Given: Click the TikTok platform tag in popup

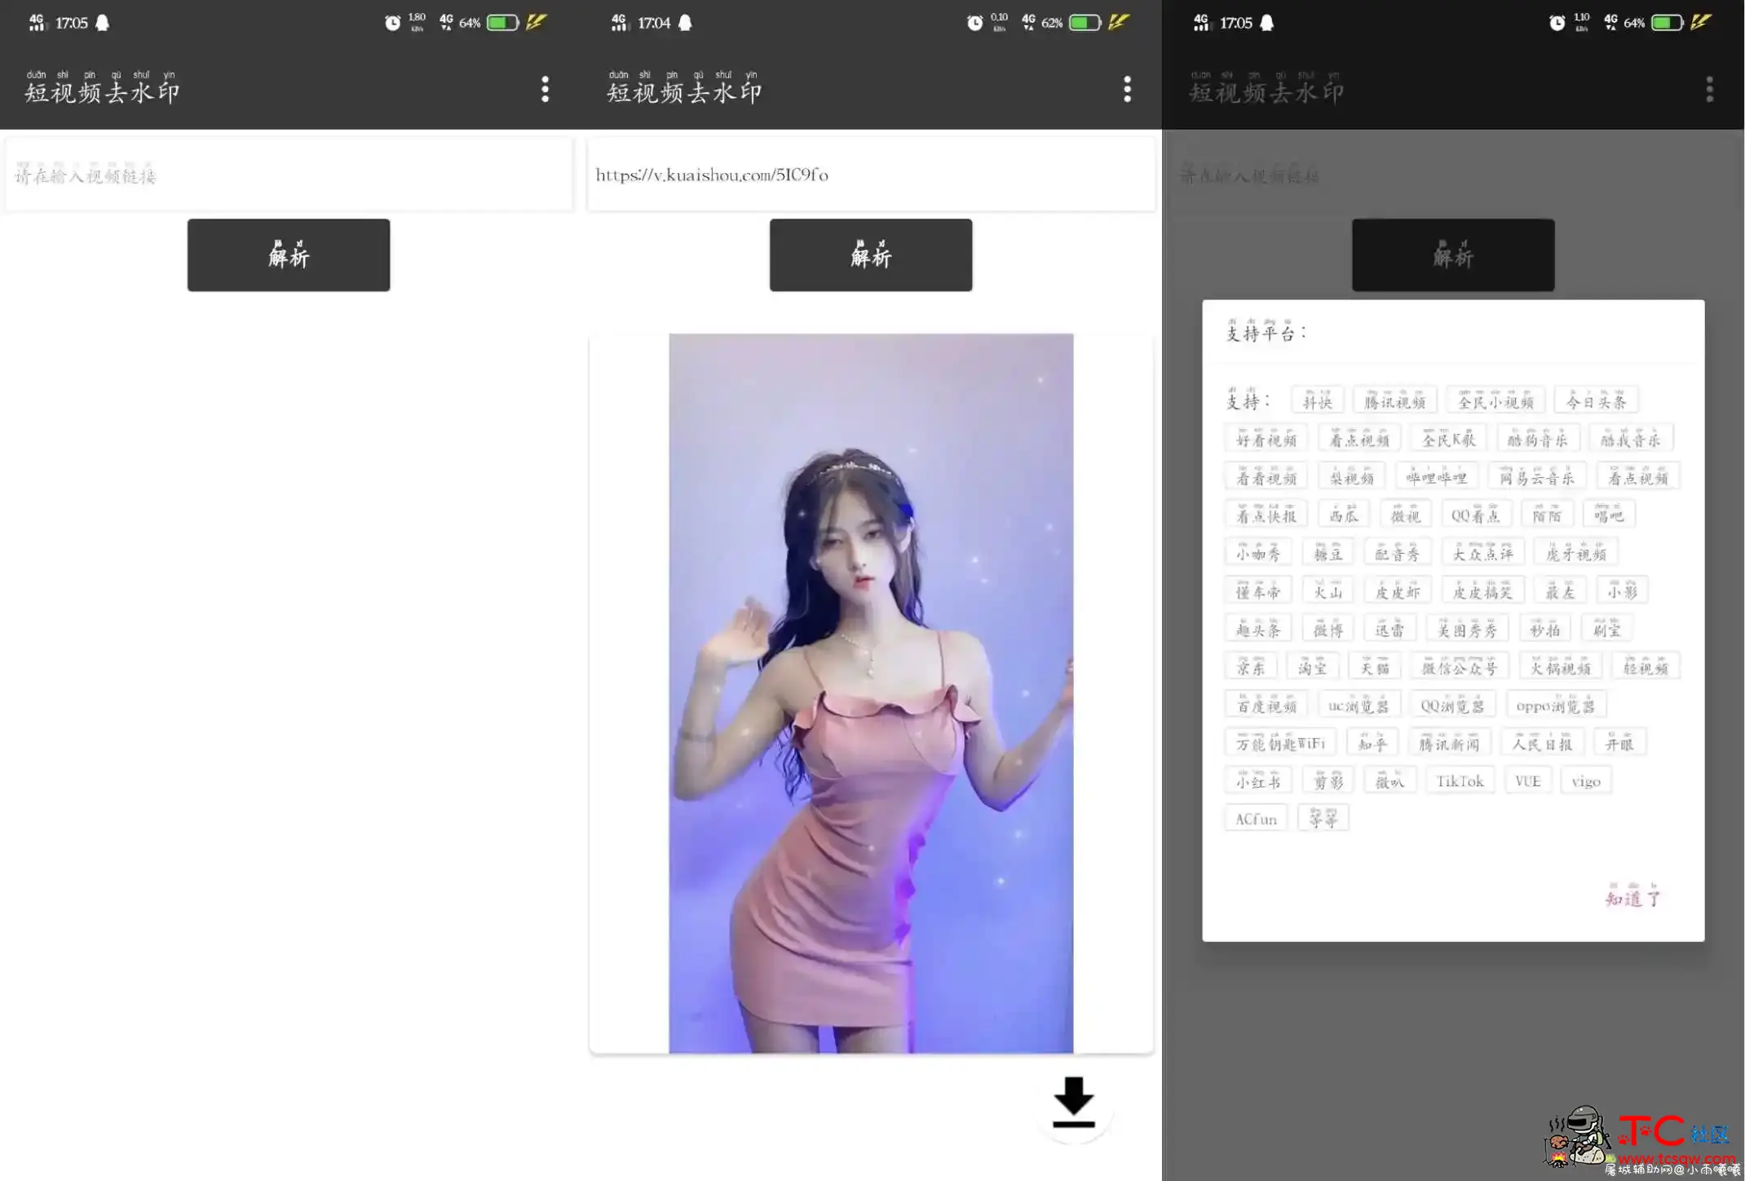Looking at the screenshot, I should pos(1459,781).
